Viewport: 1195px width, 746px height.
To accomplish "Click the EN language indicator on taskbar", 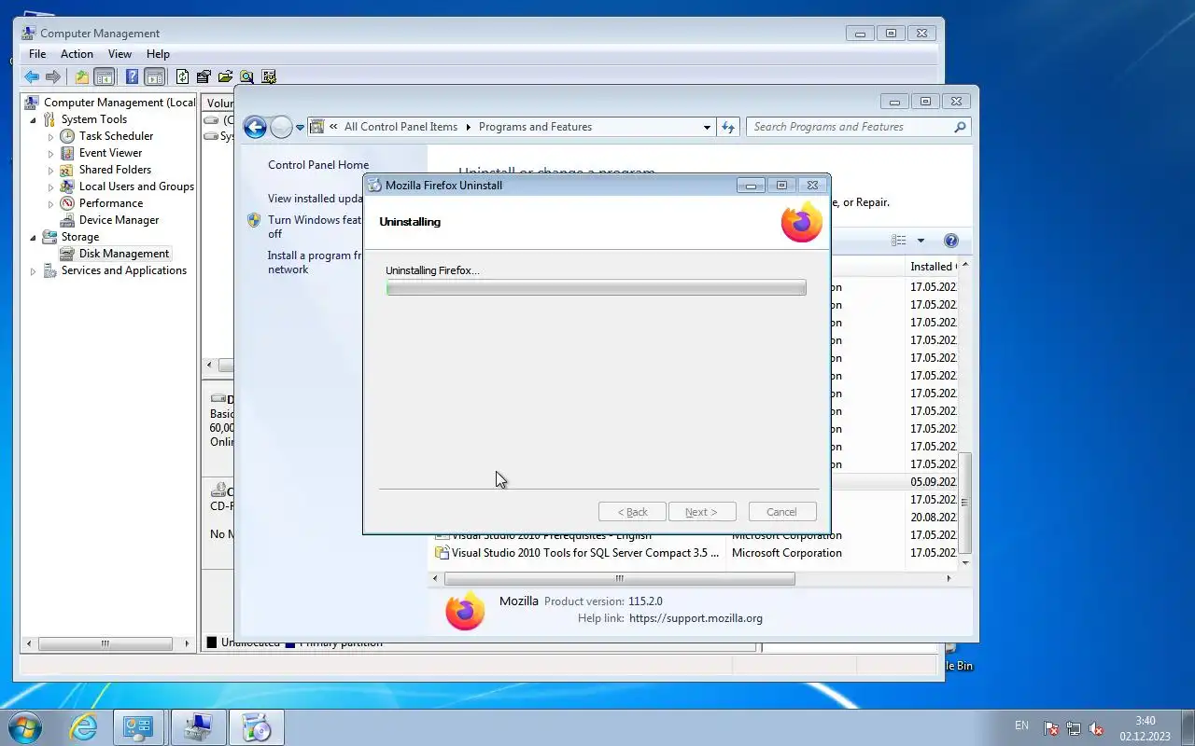I will click(x=1021, y=725).
